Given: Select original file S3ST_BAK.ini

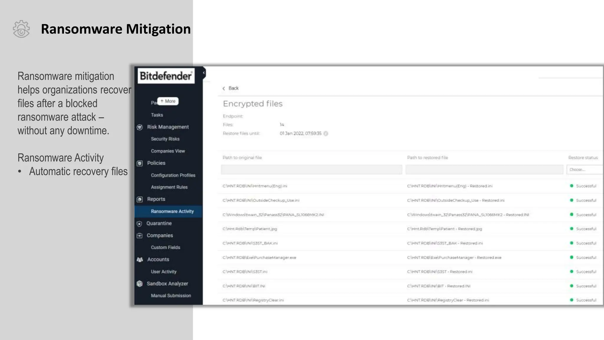Looking at the screenshot, I should [x=250, y=243].
